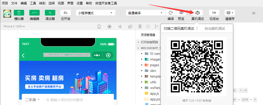Screen dimensions: 263x105
Task: Click the source control branch icon
Action: tap(156, 26)
